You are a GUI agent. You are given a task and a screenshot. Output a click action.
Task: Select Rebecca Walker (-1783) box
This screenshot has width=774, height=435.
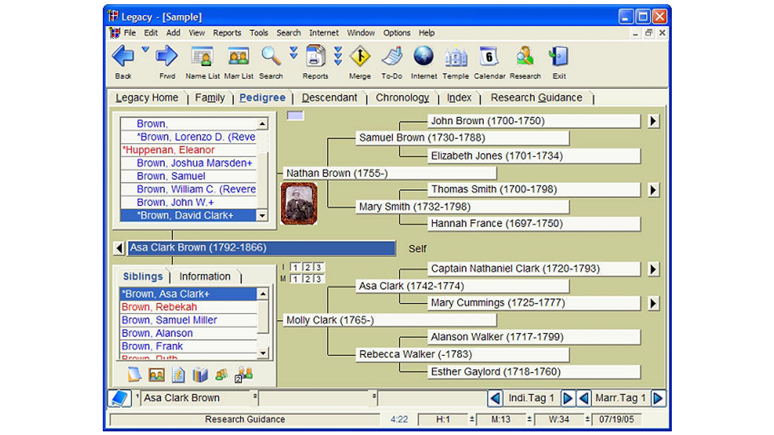[x=463, y=355]
